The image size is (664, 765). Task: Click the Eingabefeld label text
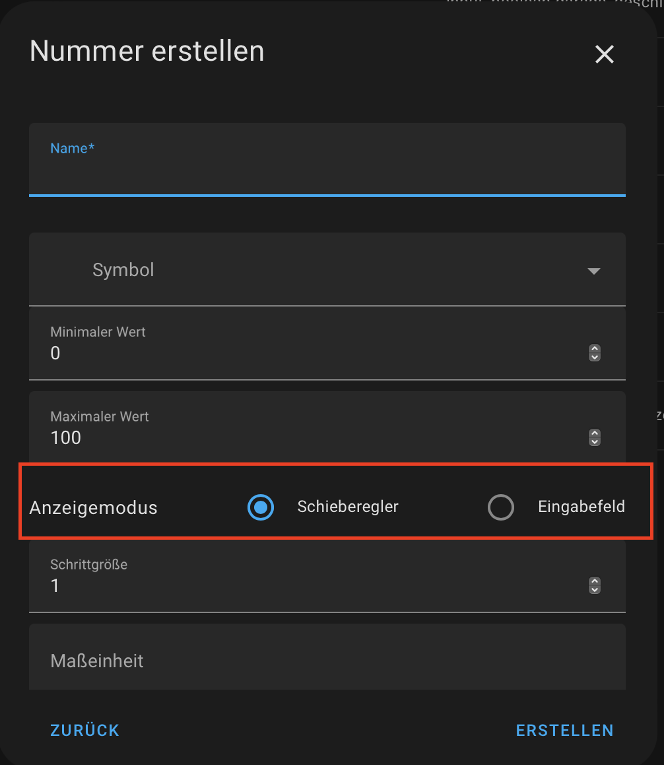click(x=581, y=507)
